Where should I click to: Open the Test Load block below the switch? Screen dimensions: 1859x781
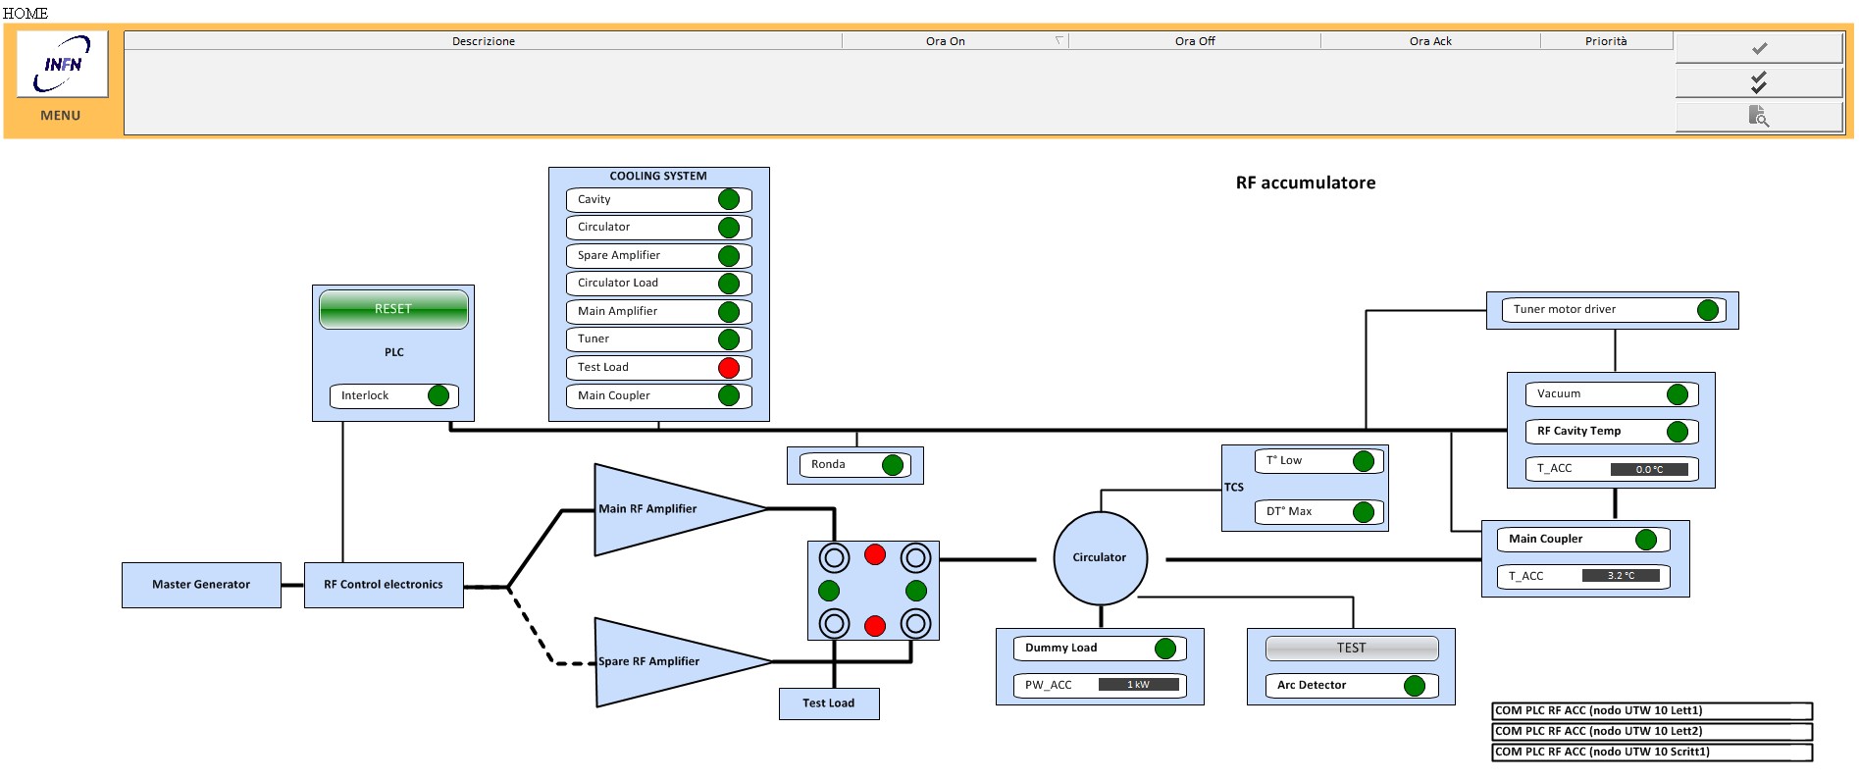[x=829, y=703]
